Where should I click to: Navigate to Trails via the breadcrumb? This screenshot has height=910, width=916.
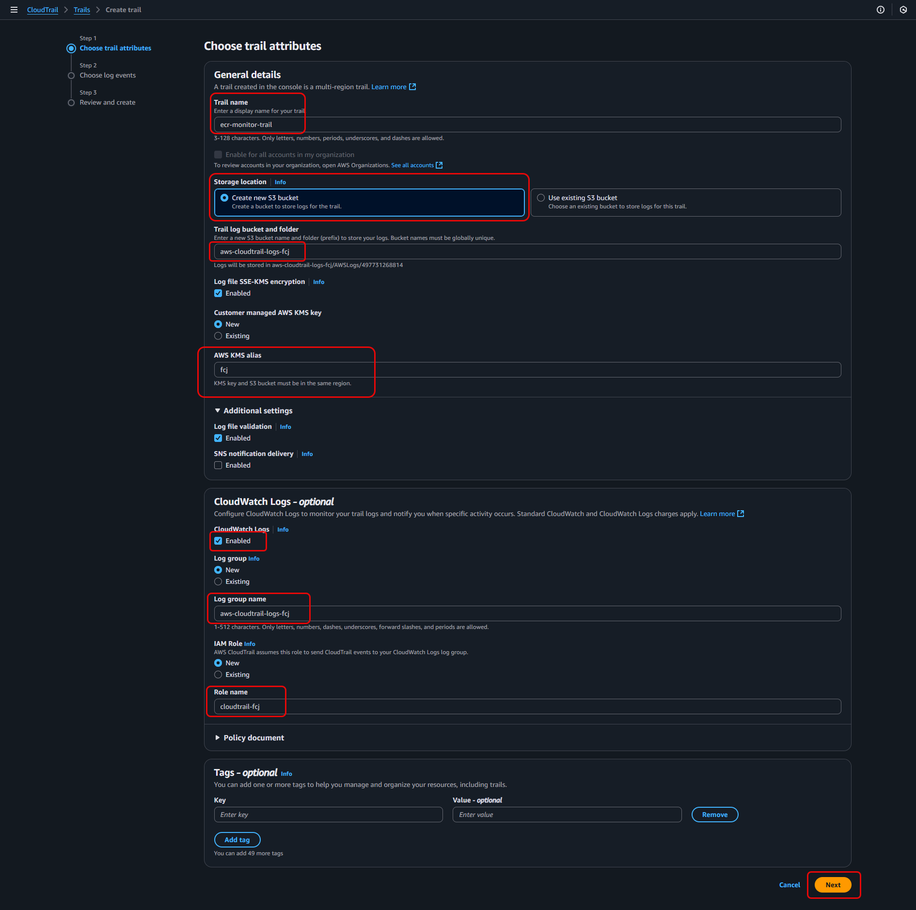(81, 10)
